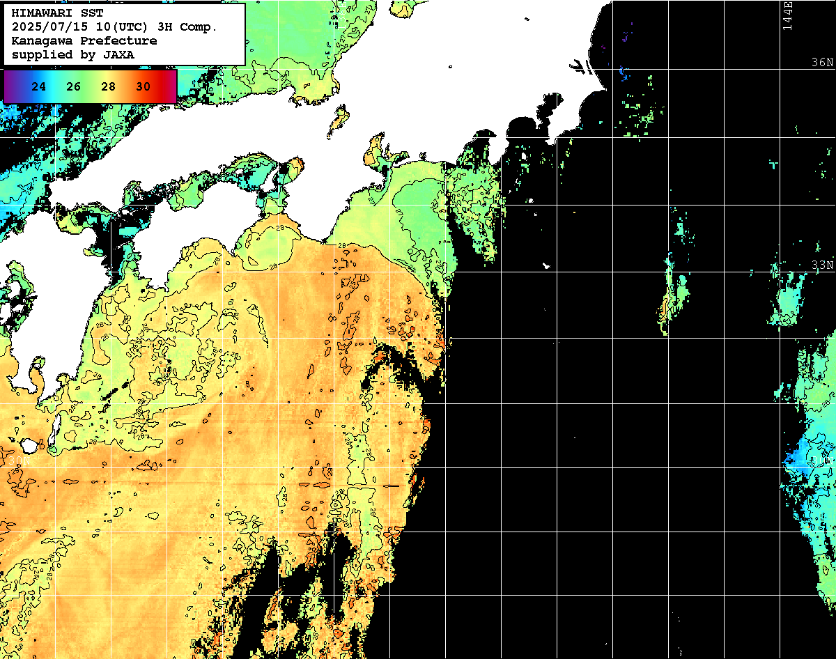Click the 144E longitude label

[x=788, y=16]
